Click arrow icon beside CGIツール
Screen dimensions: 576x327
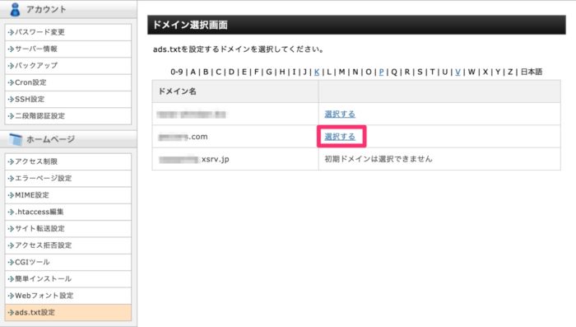[x=11, y=262]
